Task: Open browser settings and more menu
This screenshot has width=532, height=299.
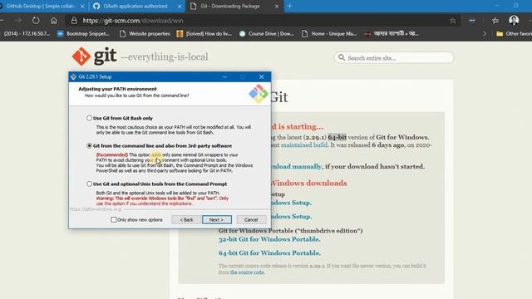Action: [x=472, y=20]
